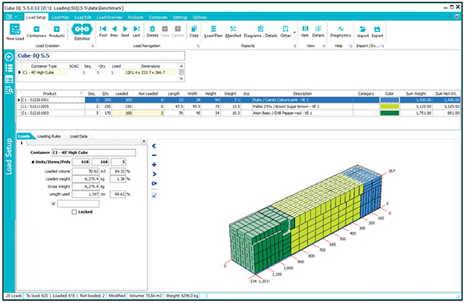The height and width of the screenshot is (303, 466).
Task: Click the list icon in left sidebar
Action: tap(9, 68)
